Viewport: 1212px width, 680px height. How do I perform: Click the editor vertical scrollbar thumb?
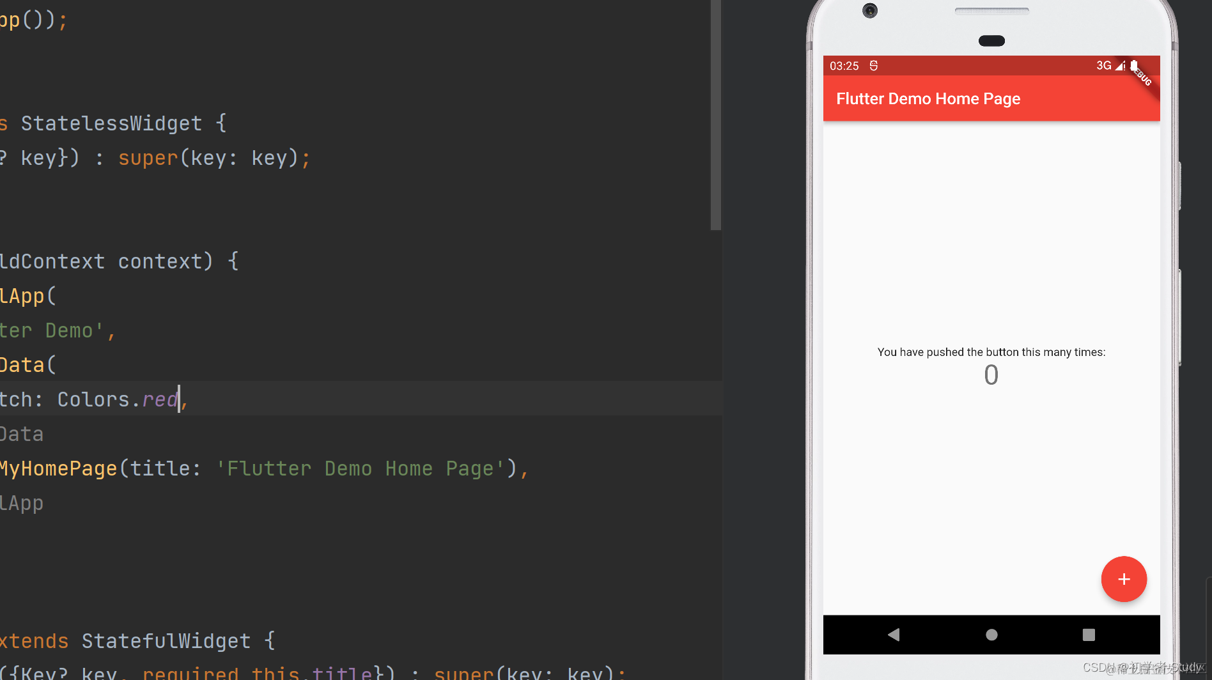click(716, 115)
